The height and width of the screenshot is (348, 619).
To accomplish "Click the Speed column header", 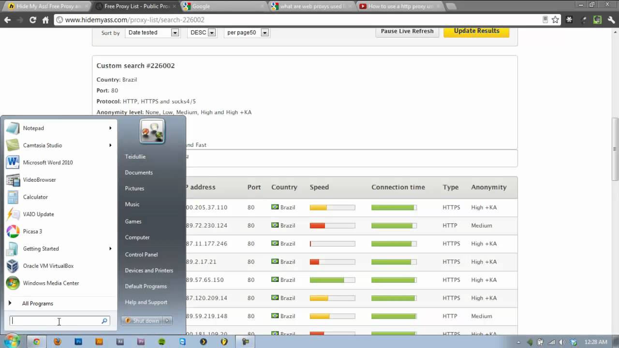I will (x=319, y=187).
